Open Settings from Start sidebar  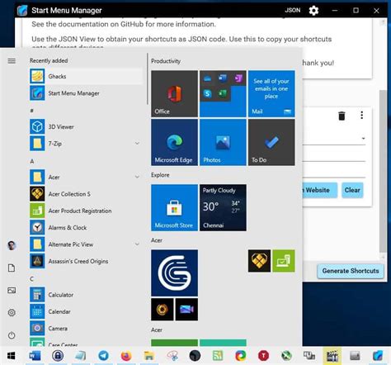pos(12,313)
